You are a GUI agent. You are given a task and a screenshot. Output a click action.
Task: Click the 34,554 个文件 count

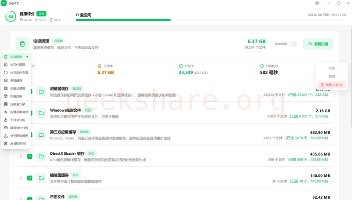click(x=255, y=47)
